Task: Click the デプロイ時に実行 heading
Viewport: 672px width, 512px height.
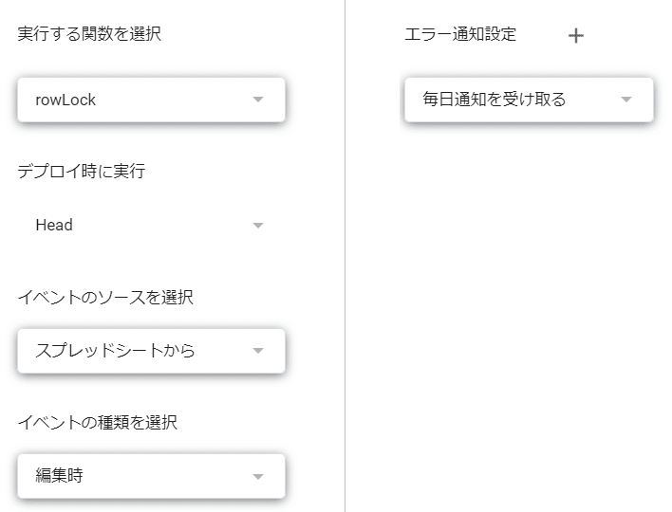Action: (x=82, y=172)
